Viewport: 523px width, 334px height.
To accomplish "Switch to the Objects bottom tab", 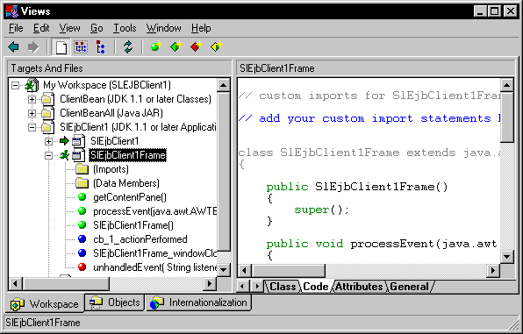I will (115, 302).
